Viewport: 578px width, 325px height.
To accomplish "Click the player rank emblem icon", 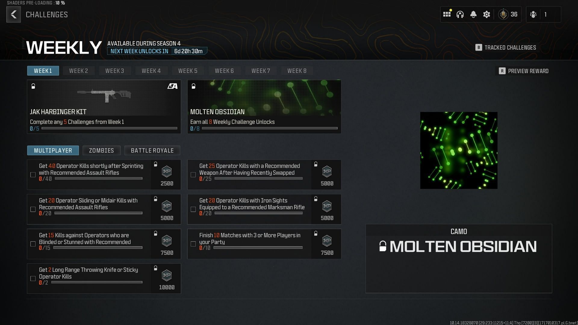I will pos(503,14).
